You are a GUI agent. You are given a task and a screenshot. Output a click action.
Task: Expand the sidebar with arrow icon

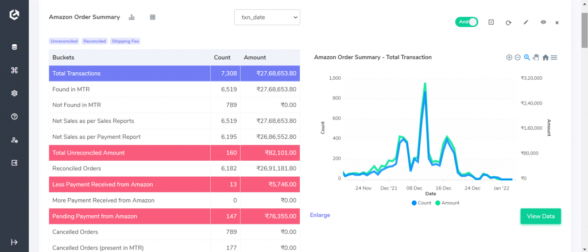point(14,242)
